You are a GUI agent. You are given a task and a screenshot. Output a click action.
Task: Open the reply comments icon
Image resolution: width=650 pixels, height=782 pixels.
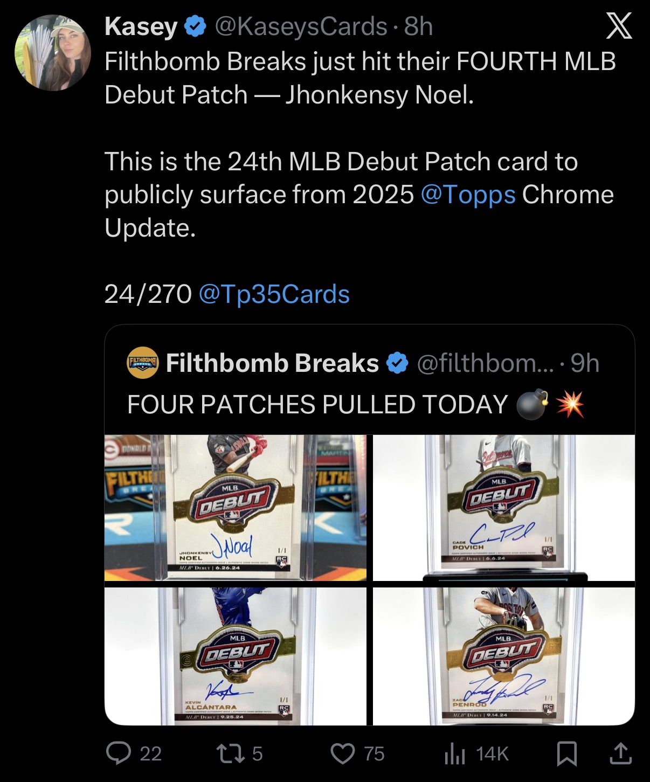119,753
